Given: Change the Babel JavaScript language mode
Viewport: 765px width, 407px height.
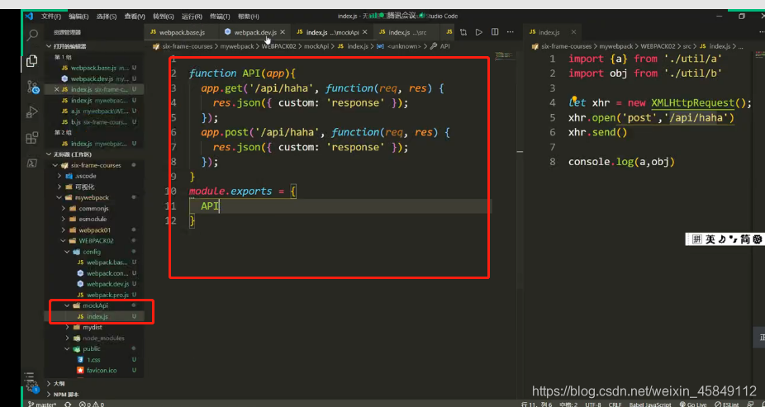Looking at the screenshot, I should click(649, 404).
